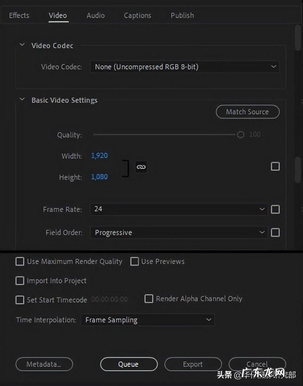The height and width of the screenshot is (386, 303).
Task: Switch to the Audio tab
Action: pyautogui.click(x=95, y=15)
